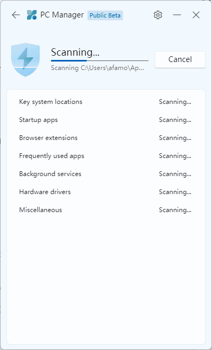The width and height of the screenshot is (212, 350).
Task: Minimize the PC Manager window
Action: coord(177,15)
